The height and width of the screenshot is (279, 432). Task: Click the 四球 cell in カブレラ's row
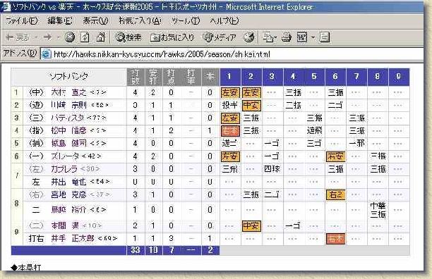[272, 169]
